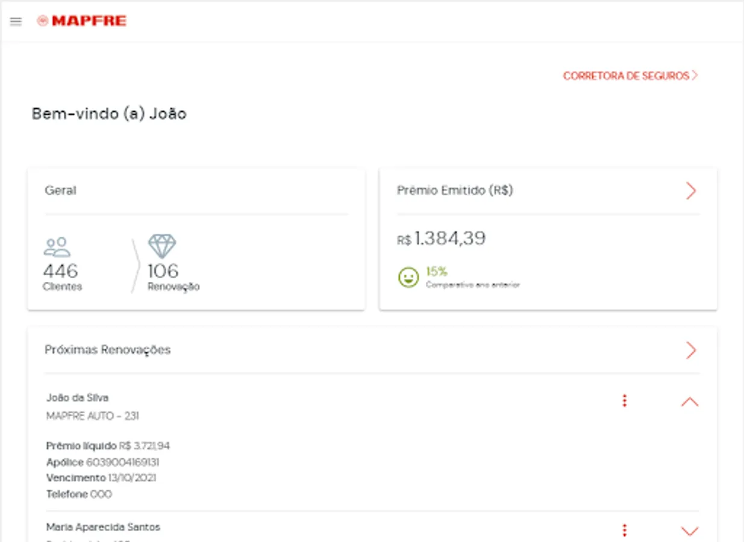Screen dimensions: 744x542
Task: Click the Apólice number 6039004169131
Action: [123, 463]
